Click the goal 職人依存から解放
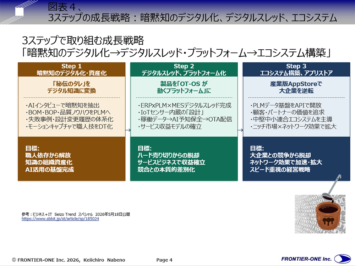The width and height of the screenshot is (355, 266). (48, 155)
